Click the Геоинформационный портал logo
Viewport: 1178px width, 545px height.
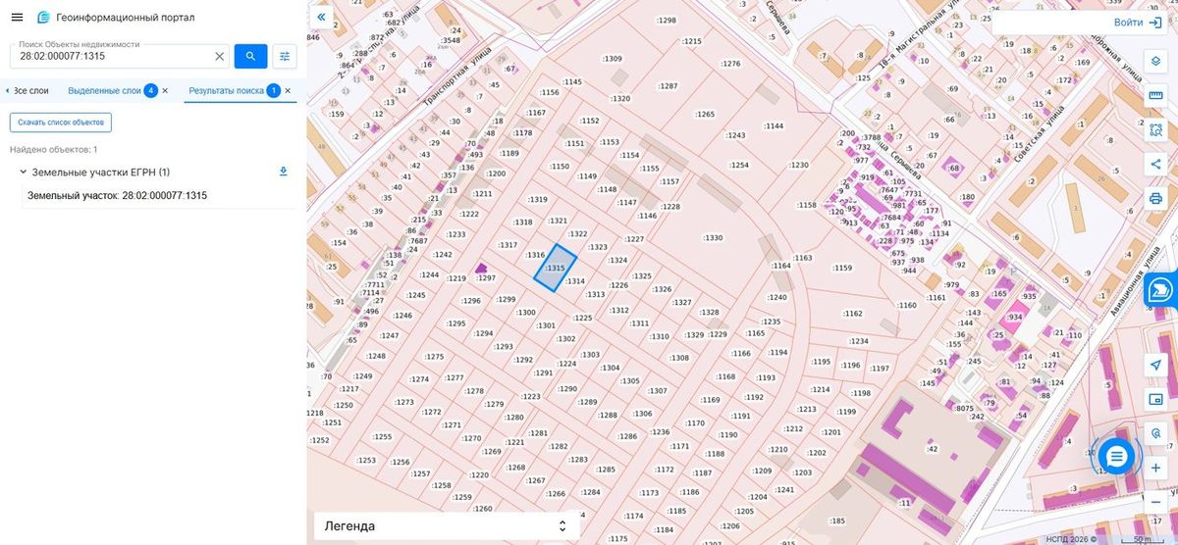(44, 18)
